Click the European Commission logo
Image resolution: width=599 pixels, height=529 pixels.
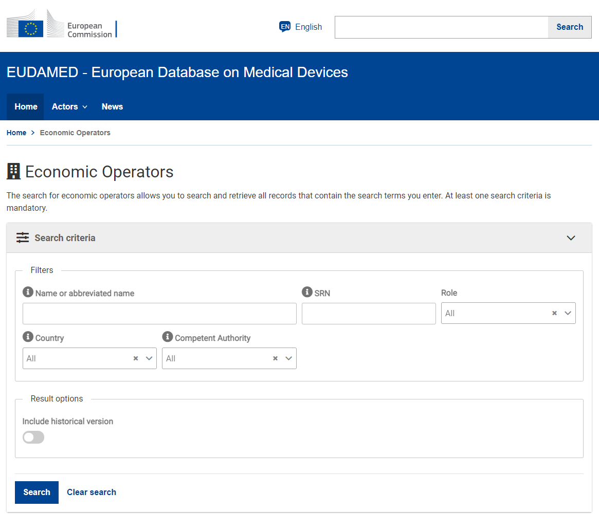point(62,24)
